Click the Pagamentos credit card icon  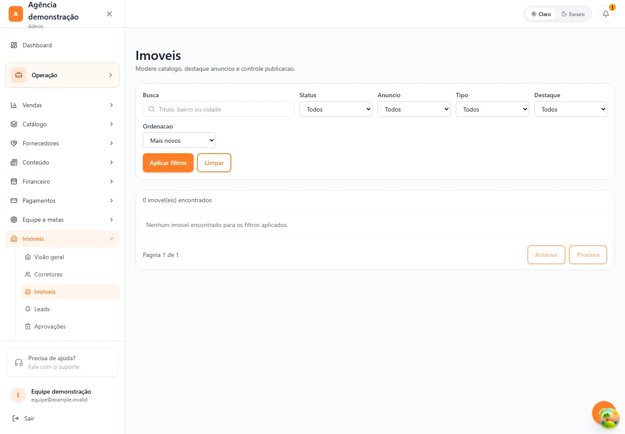click(x=14, y=201)
